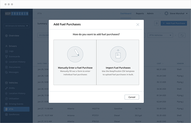Open Scorecards in sidebar
191x123 pixels.
(13, 56)
